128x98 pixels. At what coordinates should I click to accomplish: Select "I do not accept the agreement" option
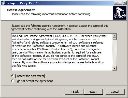coord(13,81)
